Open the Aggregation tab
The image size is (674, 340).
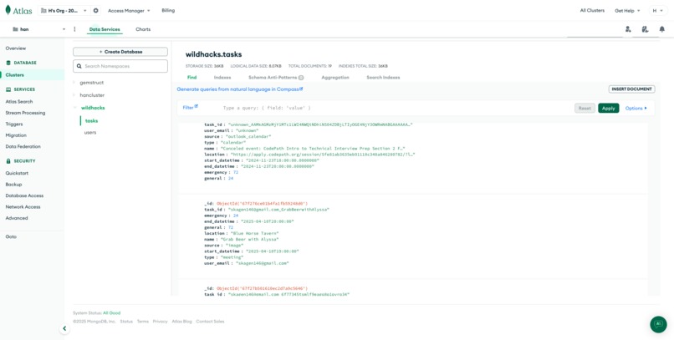coord(335,77)
